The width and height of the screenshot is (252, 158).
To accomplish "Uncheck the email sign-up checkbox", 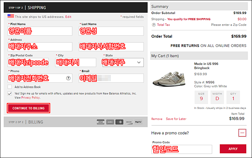I will (10, 93).
